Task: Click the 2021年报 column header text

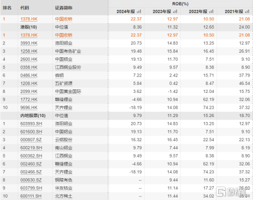Action: coord(234,11)
